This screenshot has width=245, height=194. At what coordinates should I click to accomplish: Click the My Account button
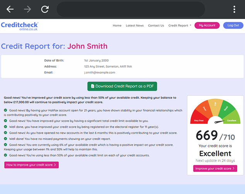207,26
